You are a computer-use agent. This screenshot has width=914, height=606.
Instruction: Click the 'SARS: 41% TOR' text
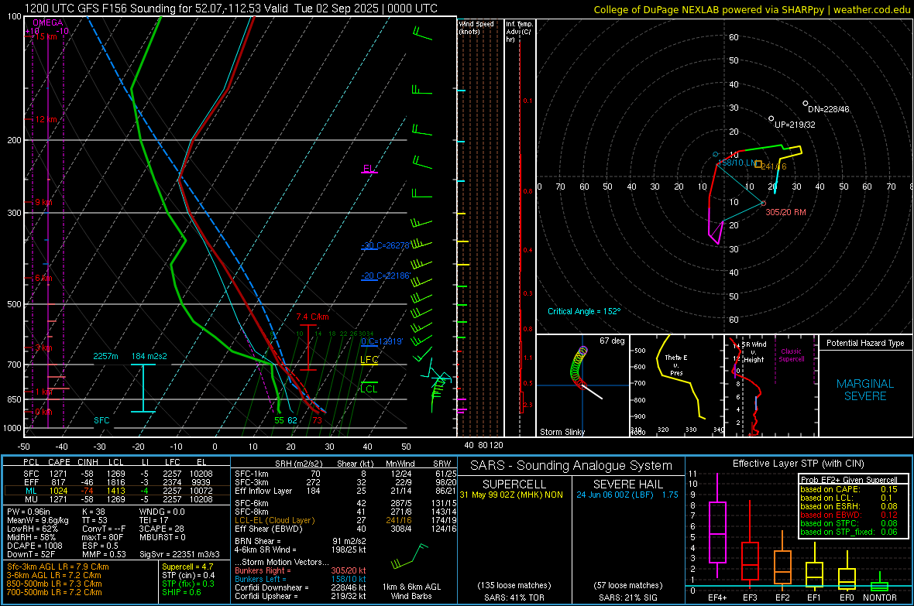[514, 597]
